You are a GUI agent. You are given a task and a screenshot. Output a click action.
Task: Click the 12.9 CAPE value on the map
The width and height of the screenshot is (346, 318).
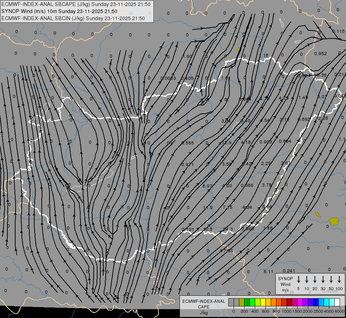227,142
